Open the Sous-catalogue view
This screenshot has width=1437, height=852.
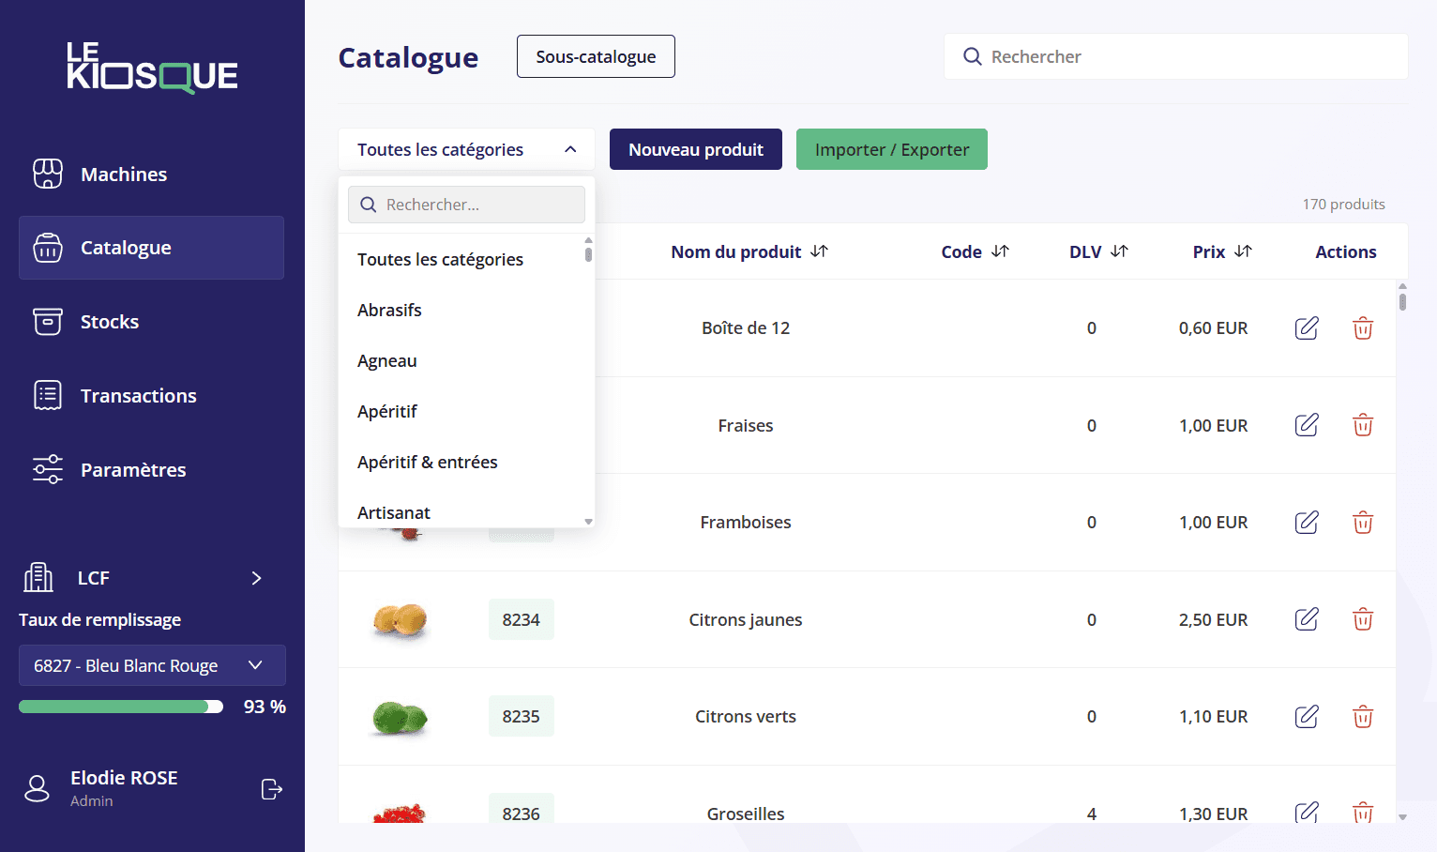click(596, 56)
